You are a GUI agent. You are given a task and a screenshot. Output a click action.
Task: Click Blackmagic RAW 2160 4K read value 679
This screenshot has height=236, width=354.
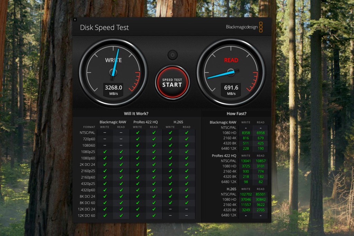point(261,138)
